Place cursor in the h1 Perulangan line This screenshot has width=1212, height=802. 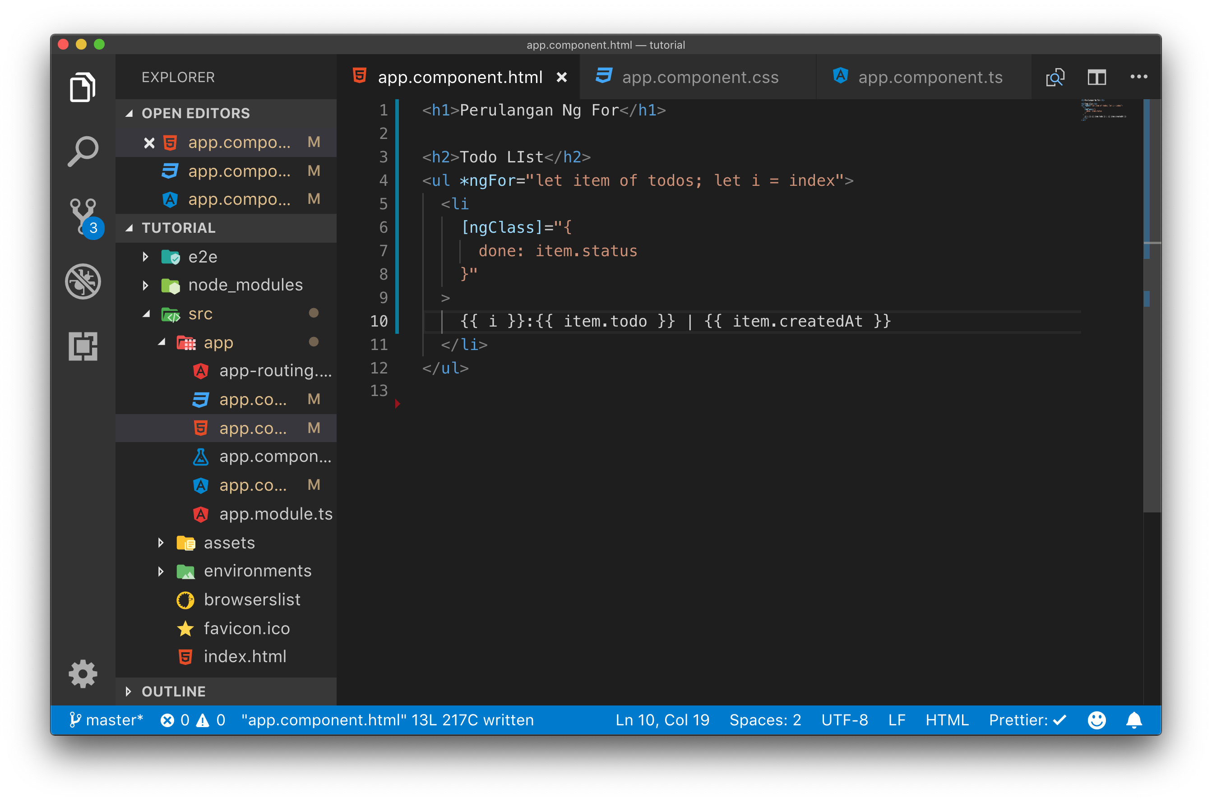[x=543, y=111]
